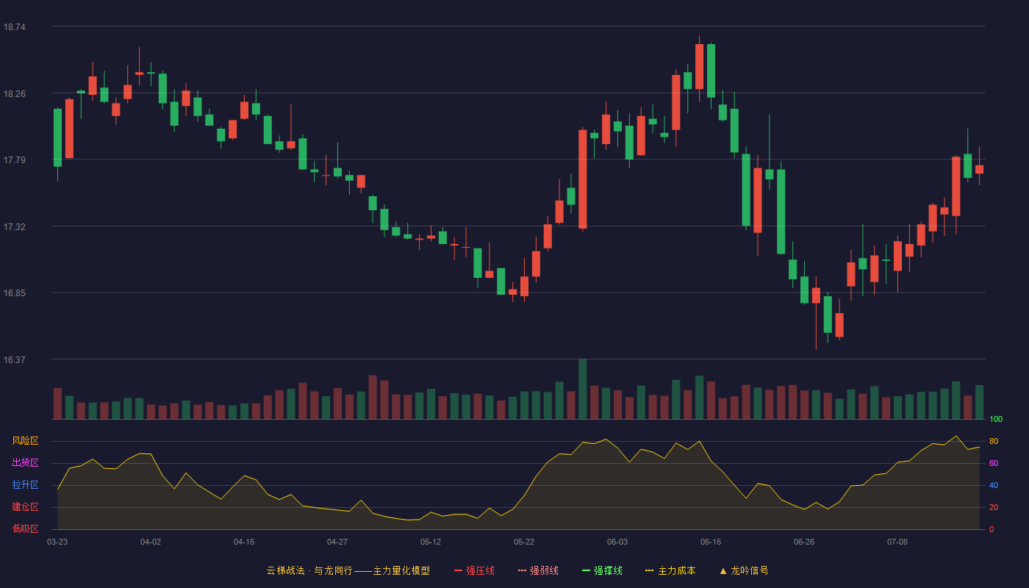Screen dimensions: 1029x588
Task: Click the chart title 云梯战法 text
Action: tap(285, 570)
